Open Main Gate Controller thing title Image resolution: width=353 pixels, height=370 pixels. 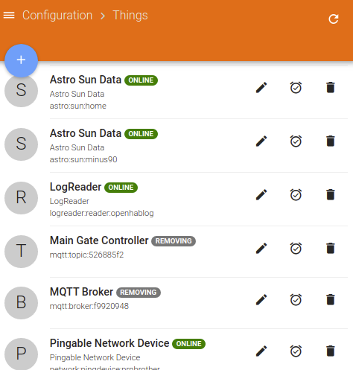coord(99,240)
